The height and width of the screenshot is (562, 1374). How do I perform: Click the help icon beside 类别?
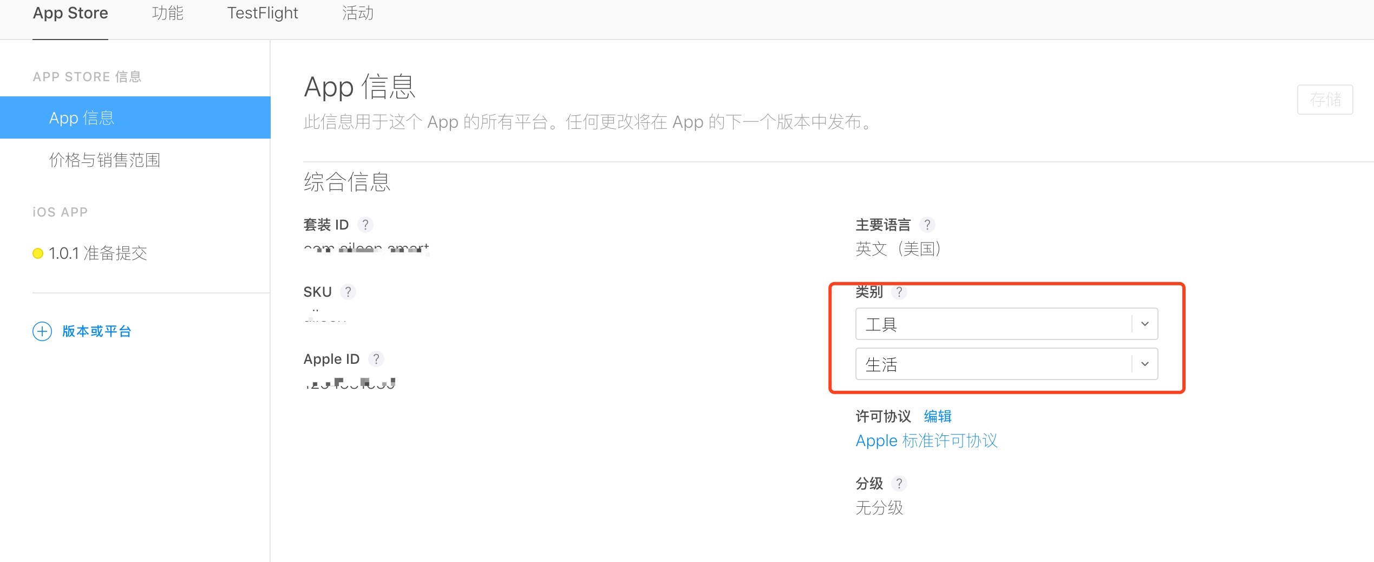(899, 292)
